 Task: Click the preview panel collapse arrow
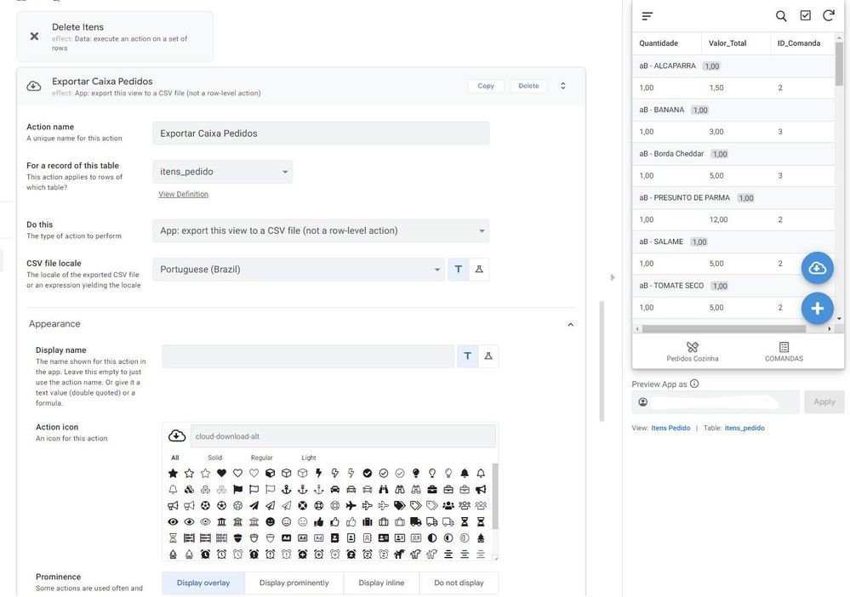613,277
